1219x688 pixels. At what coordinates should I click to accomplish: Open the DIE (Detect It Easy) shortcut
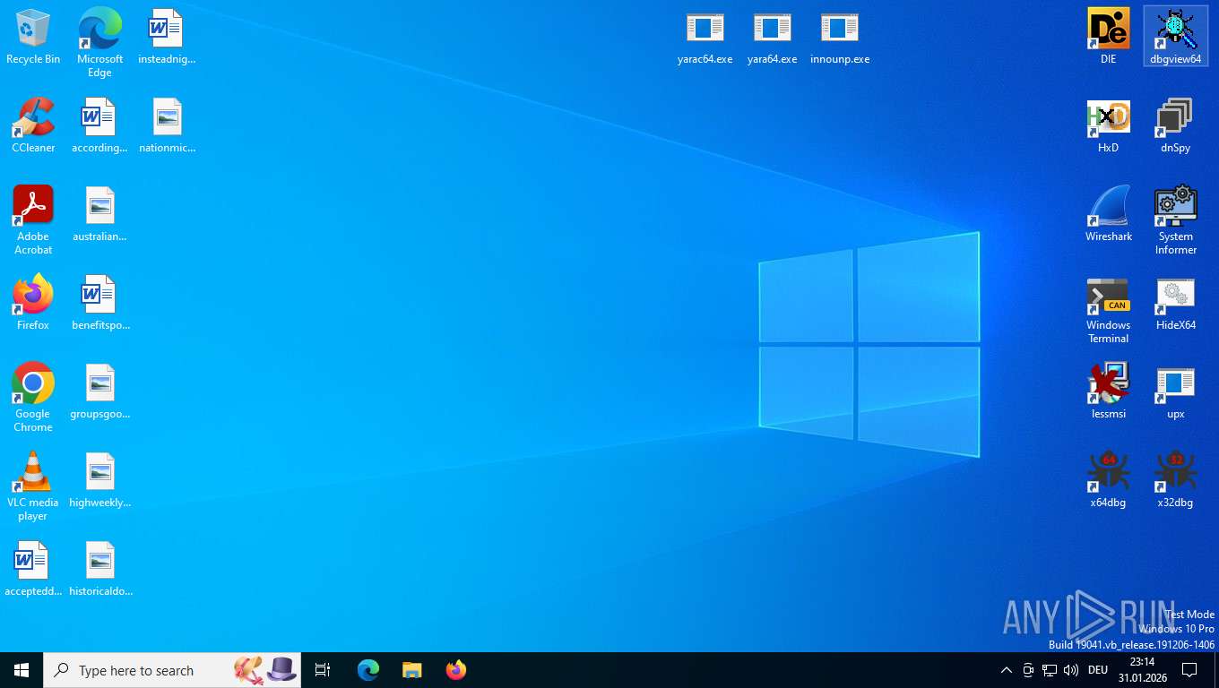pyautogui.click(x=1109, y=37)
